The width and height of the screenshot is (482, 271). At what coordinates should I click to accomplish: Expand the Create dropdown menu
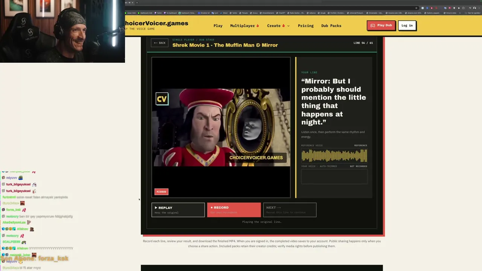278,26
